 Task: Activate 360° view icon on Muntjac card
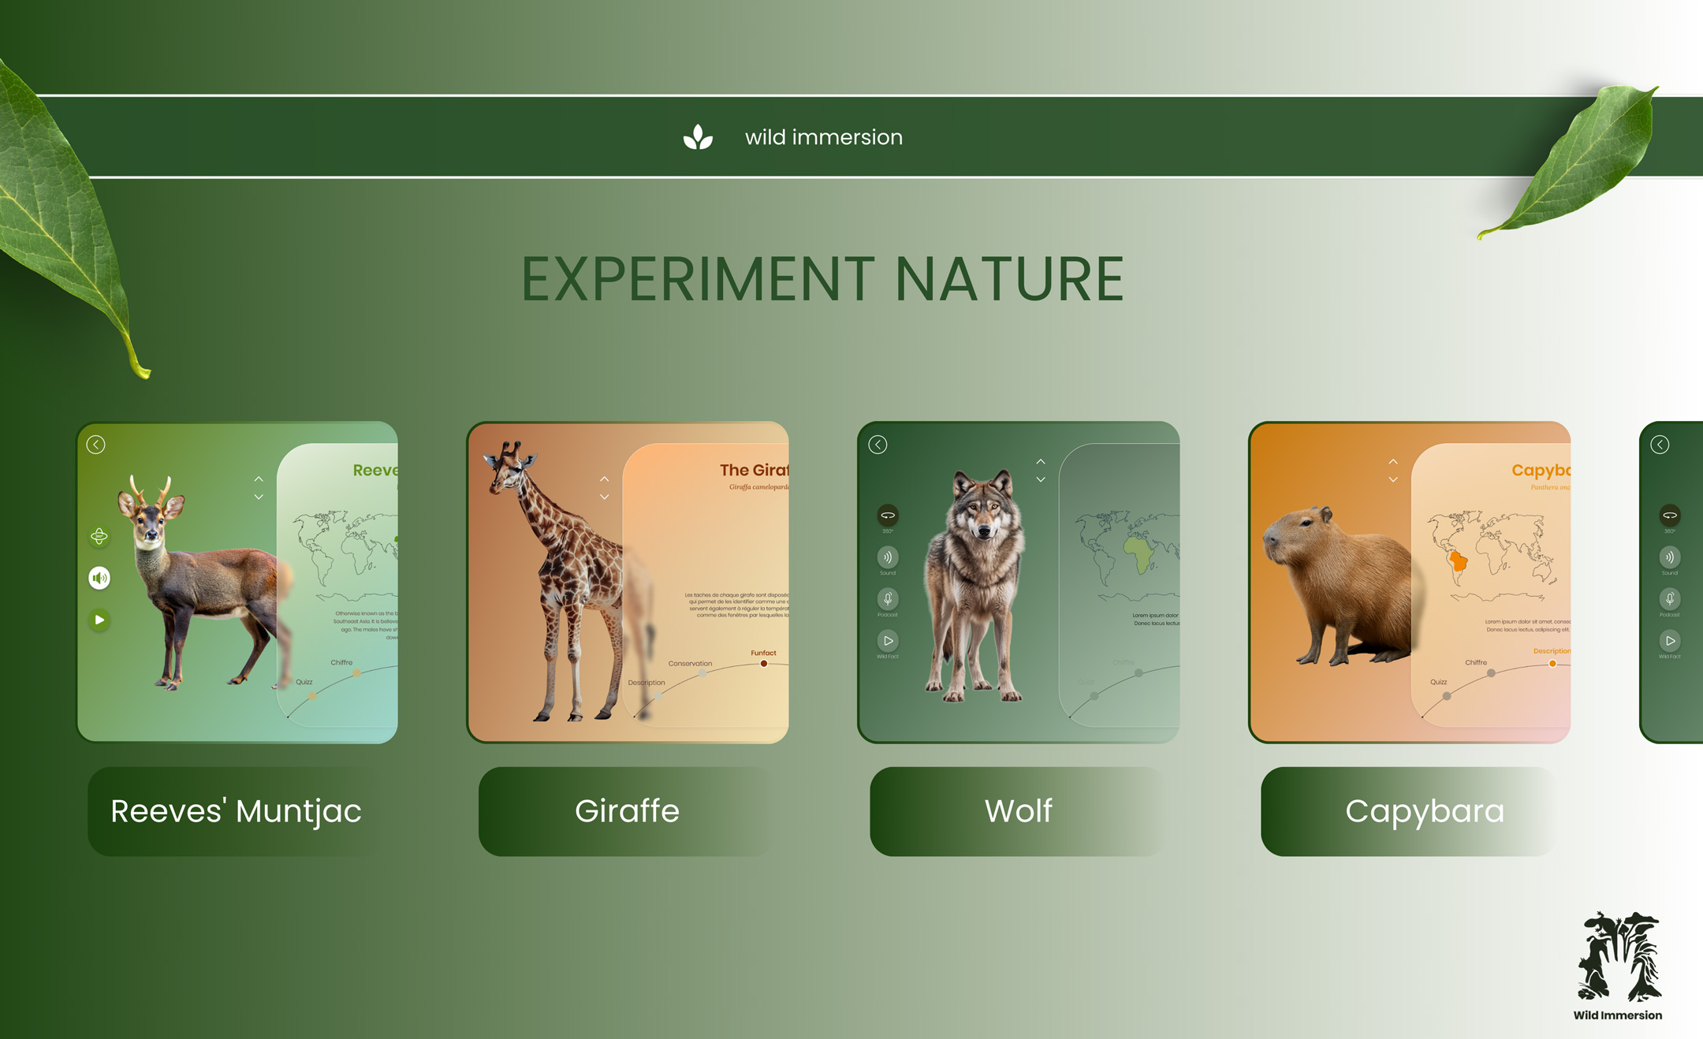tap(99, 536)
